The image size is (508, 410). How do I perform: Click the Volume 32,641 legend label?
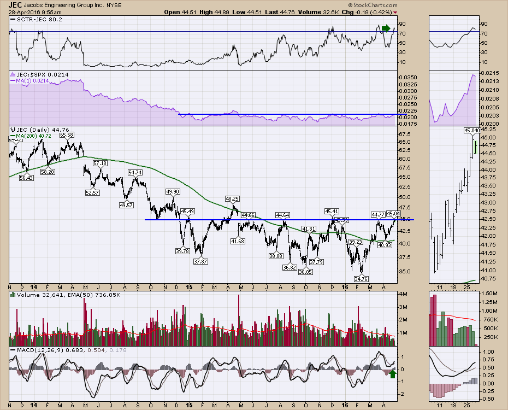(x=38, y=295)
